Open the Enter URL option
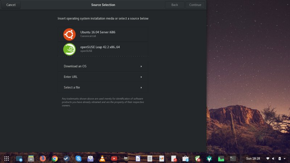The width and height of the screenshot is (290, 163). click(103, 77)
